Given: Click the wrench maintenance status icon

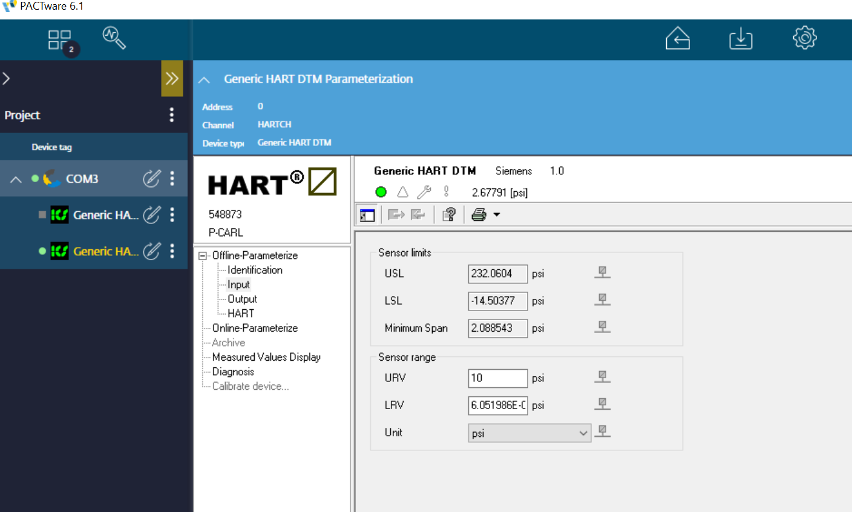Looking at the screenshot, I should click(424, 192).
